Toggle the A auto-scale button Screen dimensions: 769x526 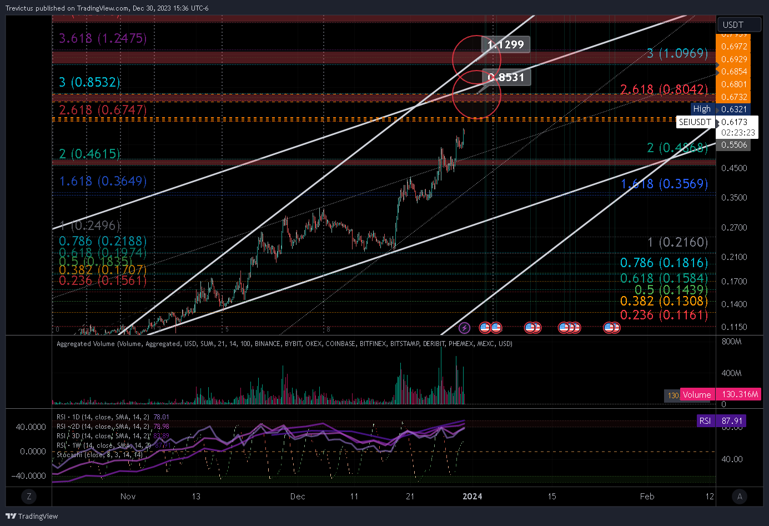tap(739, 497)
